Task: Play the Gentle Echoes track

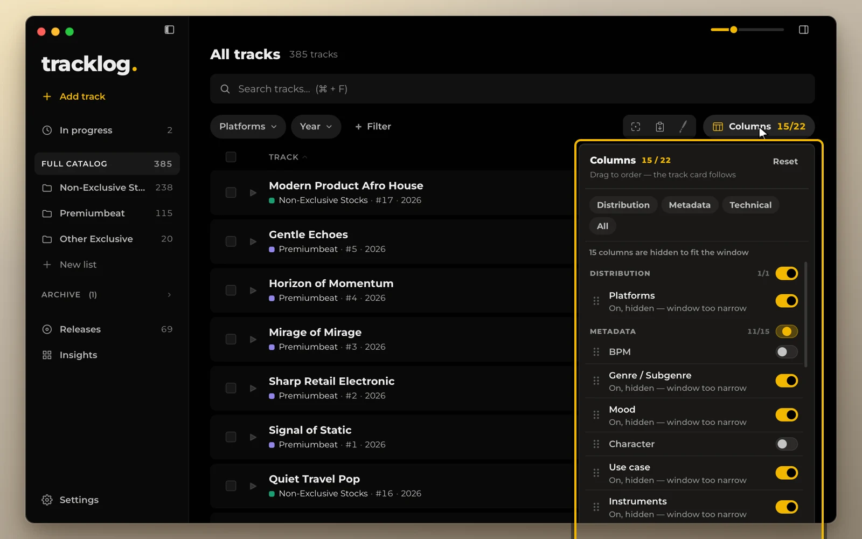Action: click(253, 241)
